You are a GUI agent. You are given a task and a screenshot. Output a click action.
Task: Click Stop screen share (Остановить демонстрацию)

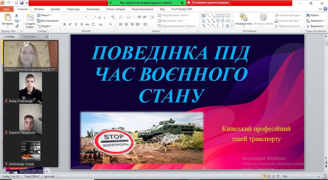(x=208, y=3)
